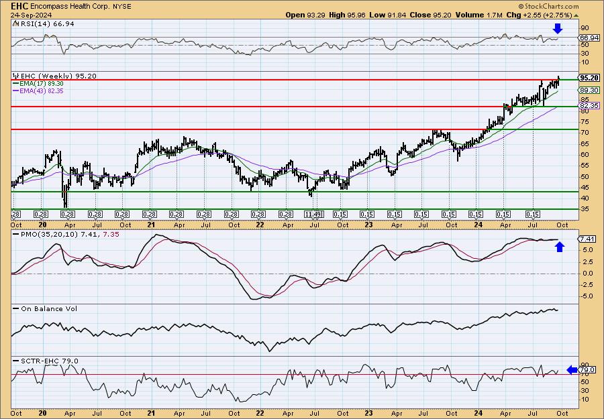
Task: Click the 89.30 EMA tag on right axis
Action: (x=589, y=90)
